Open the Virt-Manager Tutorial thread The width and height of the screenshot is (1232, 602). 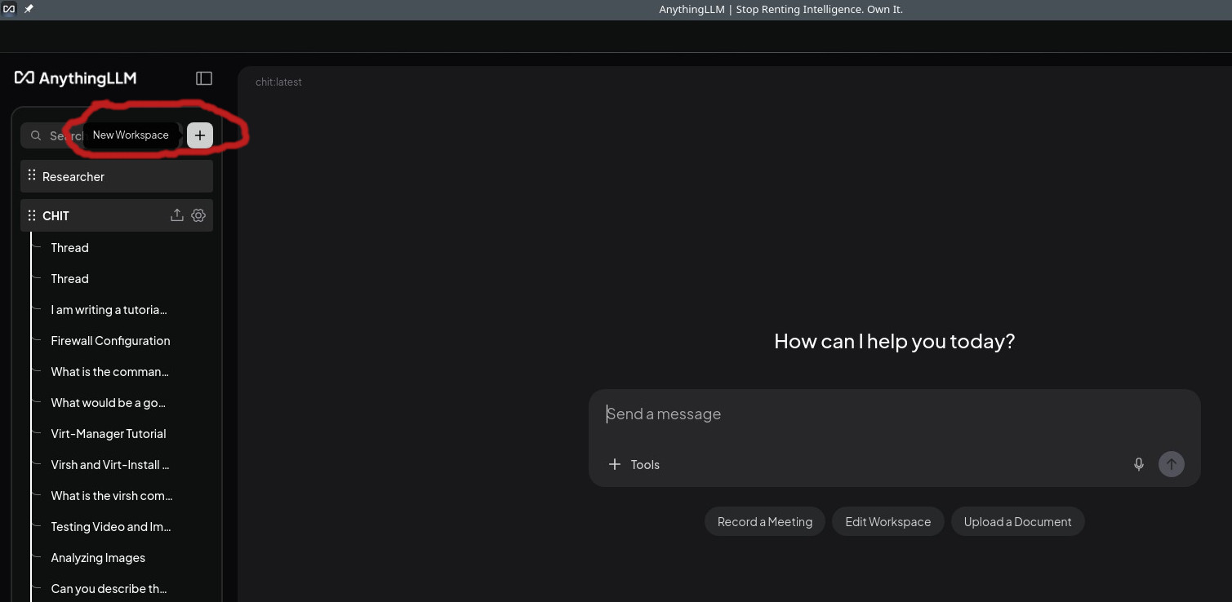pos(109,434)
